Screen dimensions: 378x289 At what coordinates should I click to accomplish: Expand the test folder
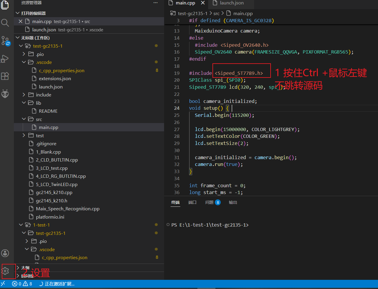89,135
